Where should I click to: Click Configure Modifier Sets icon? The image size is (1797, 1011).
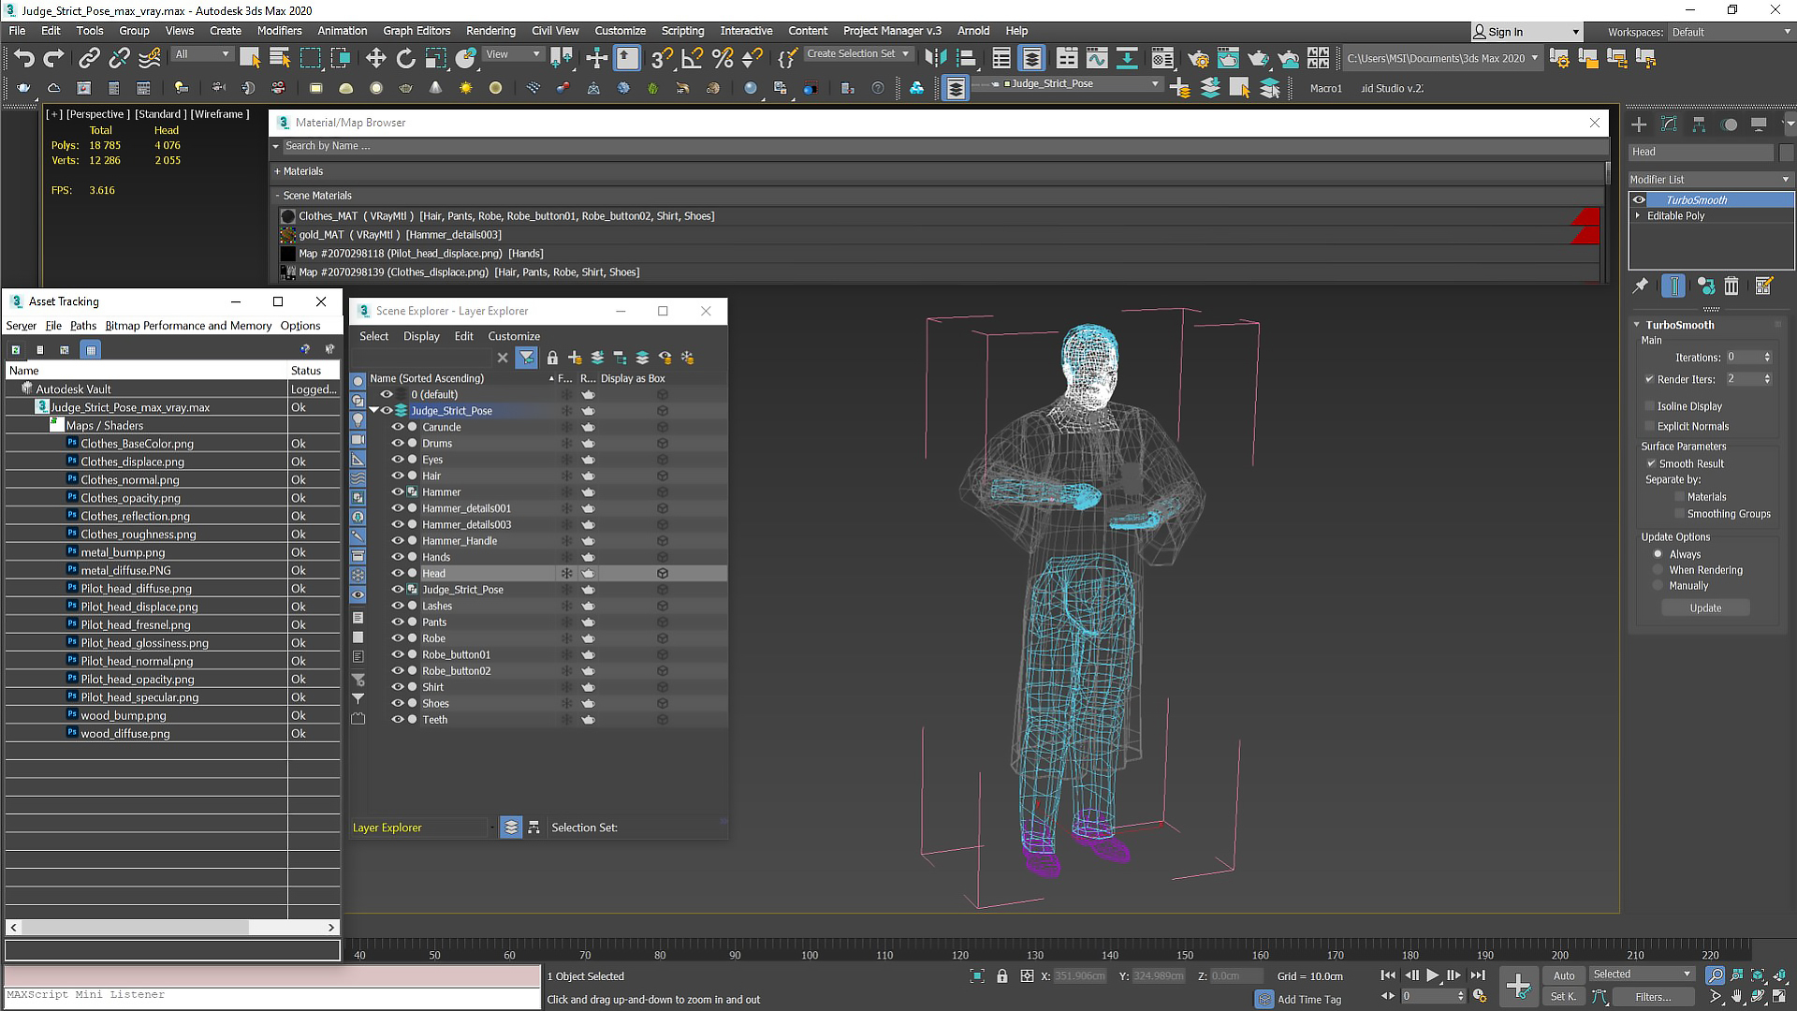1764,286
